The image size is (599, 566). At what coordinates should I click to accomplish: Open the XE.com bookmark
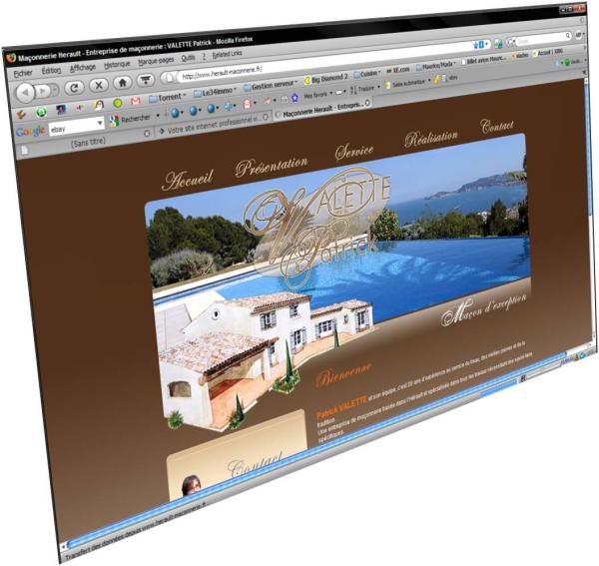click(x=398, y=70)
